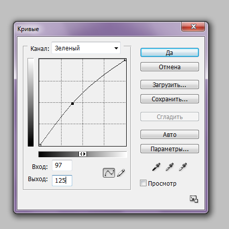229x229 pixels.
Task: Click the Загрузить... button
Action: pyautogui.click(x=169, y=84)
